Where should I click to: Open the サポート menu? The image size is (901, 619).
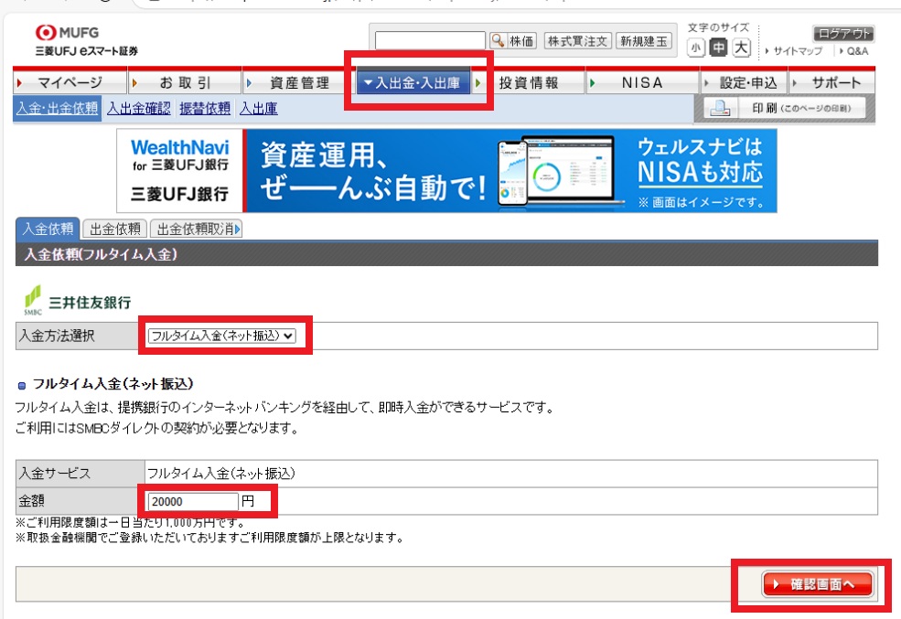coord(832,82)
